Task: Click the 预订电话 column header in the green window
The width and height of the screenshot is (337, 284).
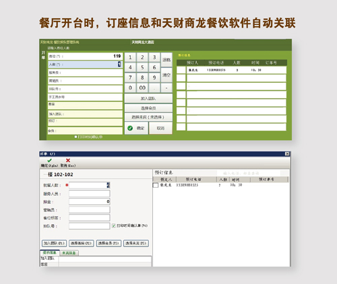Action: [216, 63]
